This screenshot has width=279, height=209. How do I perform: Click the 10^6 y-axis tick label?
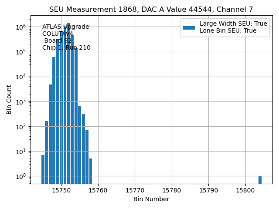coord(21,27)
